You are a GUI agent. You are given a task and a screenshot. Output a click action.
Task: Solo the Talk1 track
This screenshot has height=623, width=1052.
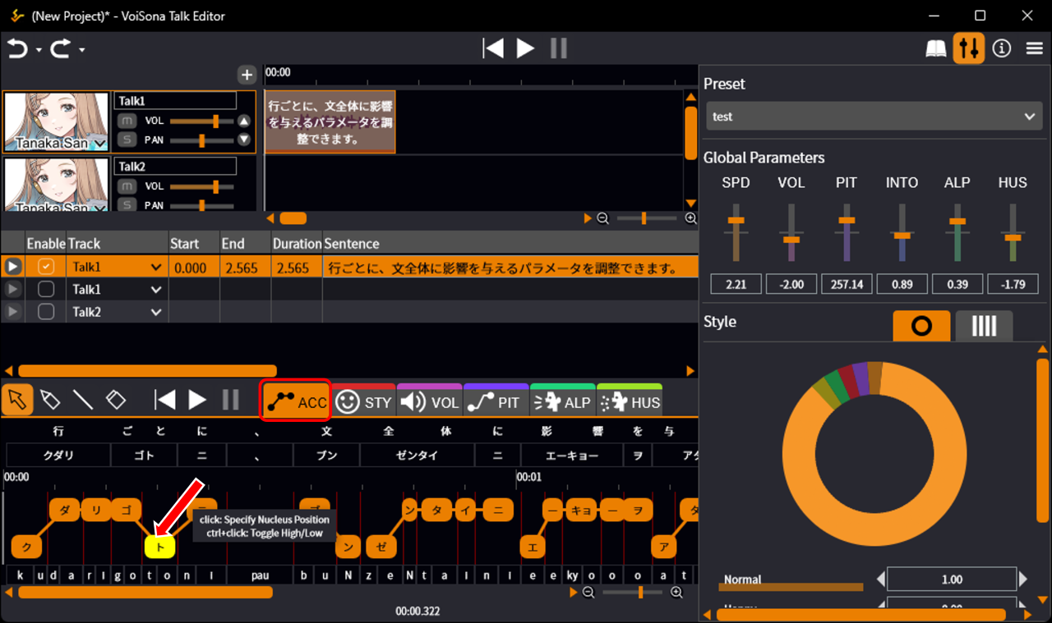click(x=127, y=140)
